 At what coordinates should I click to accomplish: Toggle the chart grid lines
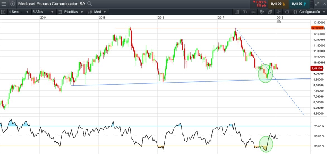253,12
